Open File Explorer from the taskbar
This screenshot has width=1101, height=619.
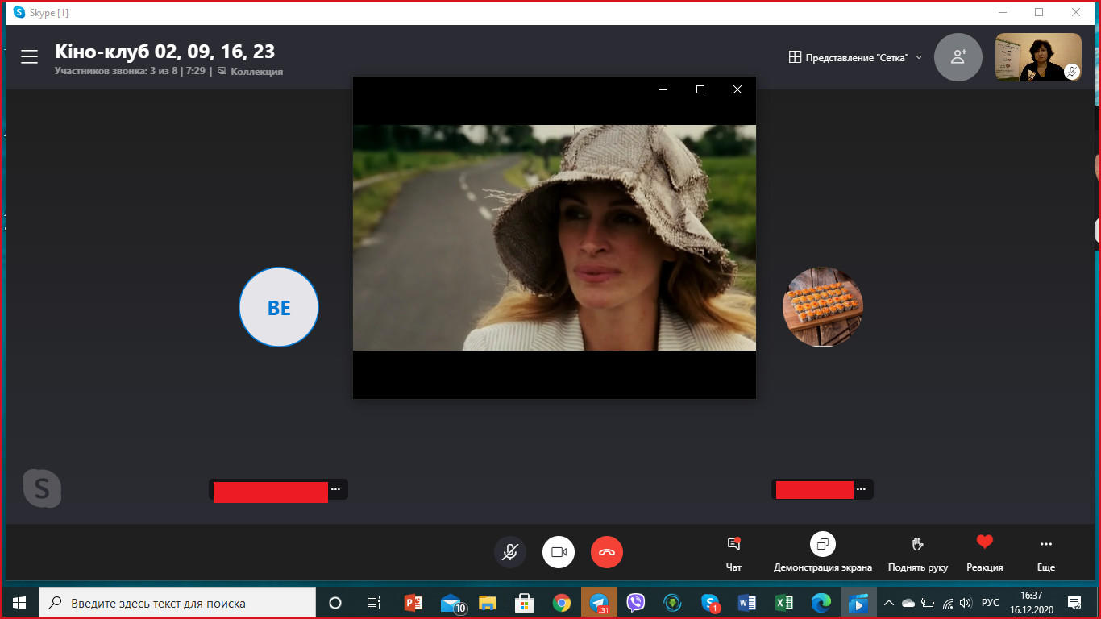(488, 602)
